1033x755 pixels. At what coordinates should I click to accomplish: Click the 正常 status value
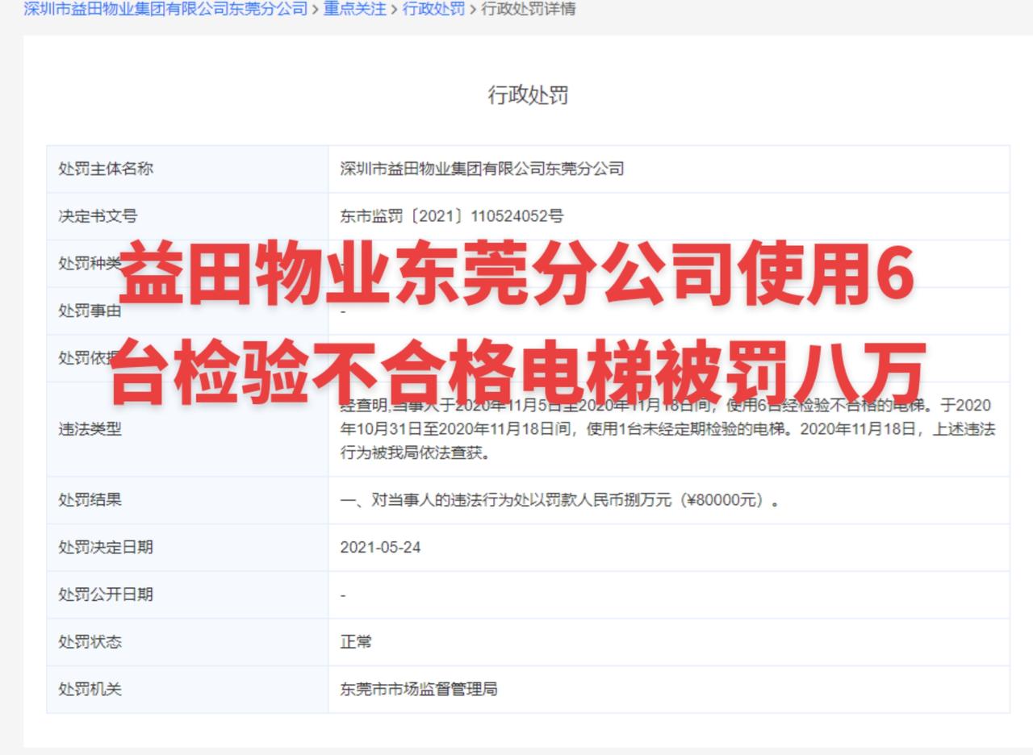coord(356,642)
